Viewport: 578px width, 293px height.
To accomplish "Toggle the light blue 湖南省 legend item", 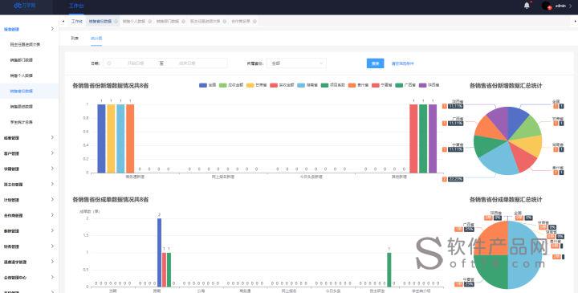I will click(307, 85).
